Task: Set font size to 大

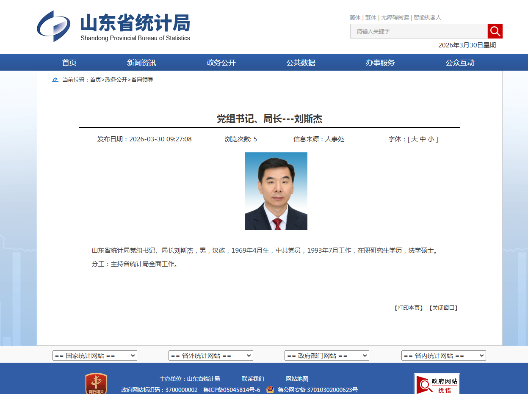Action: point(414,139)
